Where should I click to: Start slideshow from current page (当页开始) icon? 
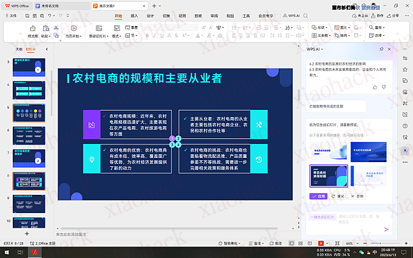click(x=73, y=29)
